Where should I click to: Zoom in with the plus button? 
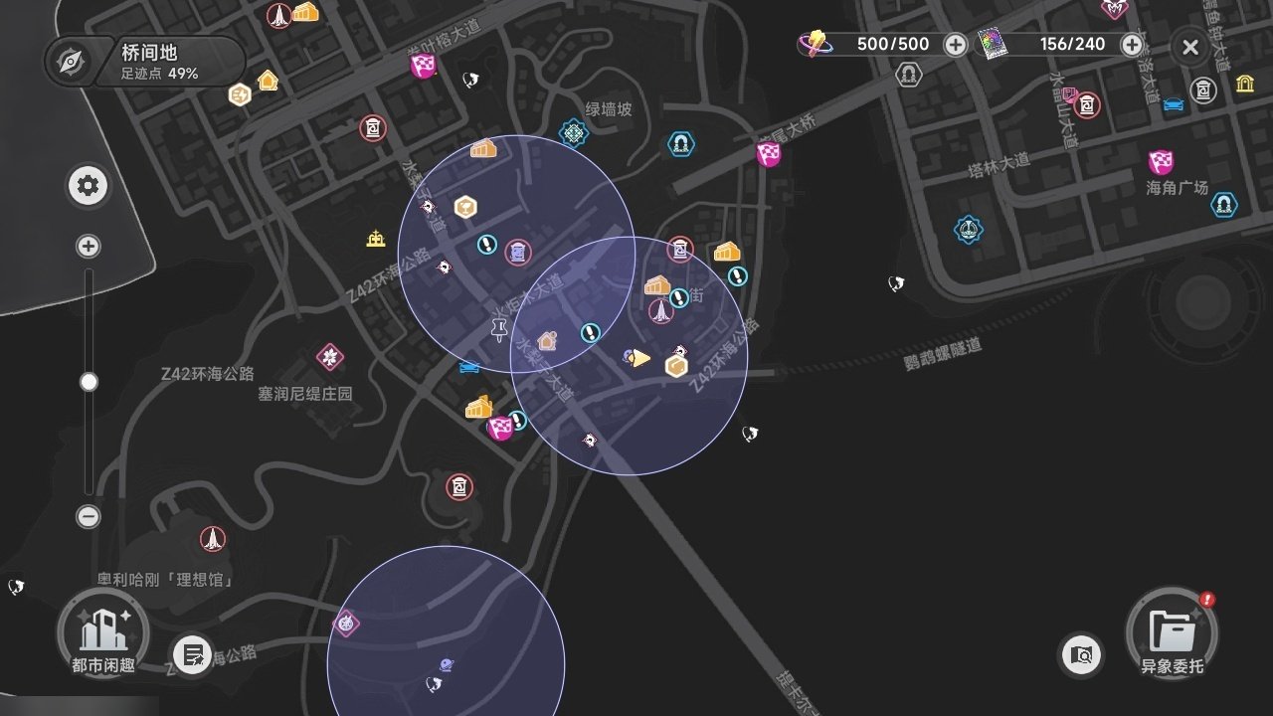tap(89, 246)
